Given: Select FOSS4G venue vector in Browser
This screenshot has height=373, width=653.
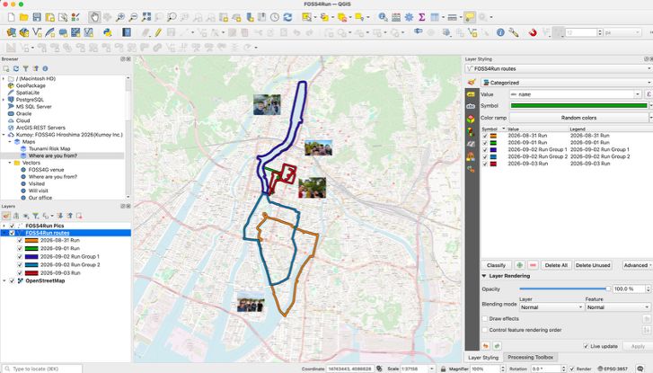Looking at the screenshot, I should (46, 170).
